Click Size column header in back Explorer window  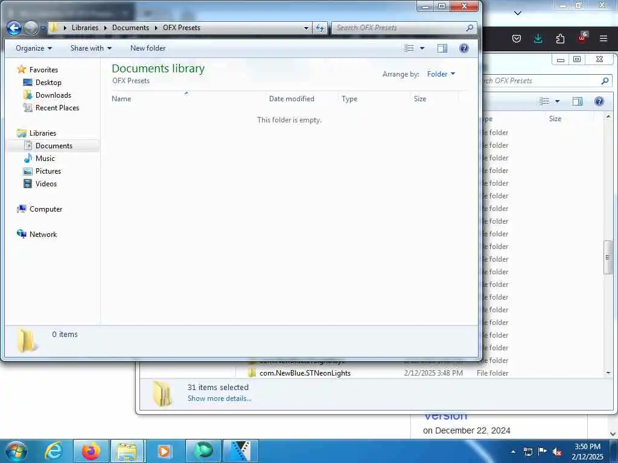(569, 119)
